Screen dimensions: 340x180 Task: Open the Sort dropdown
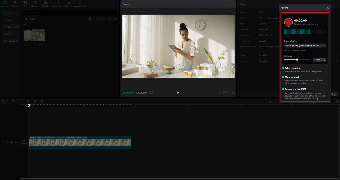click(101, 19)
